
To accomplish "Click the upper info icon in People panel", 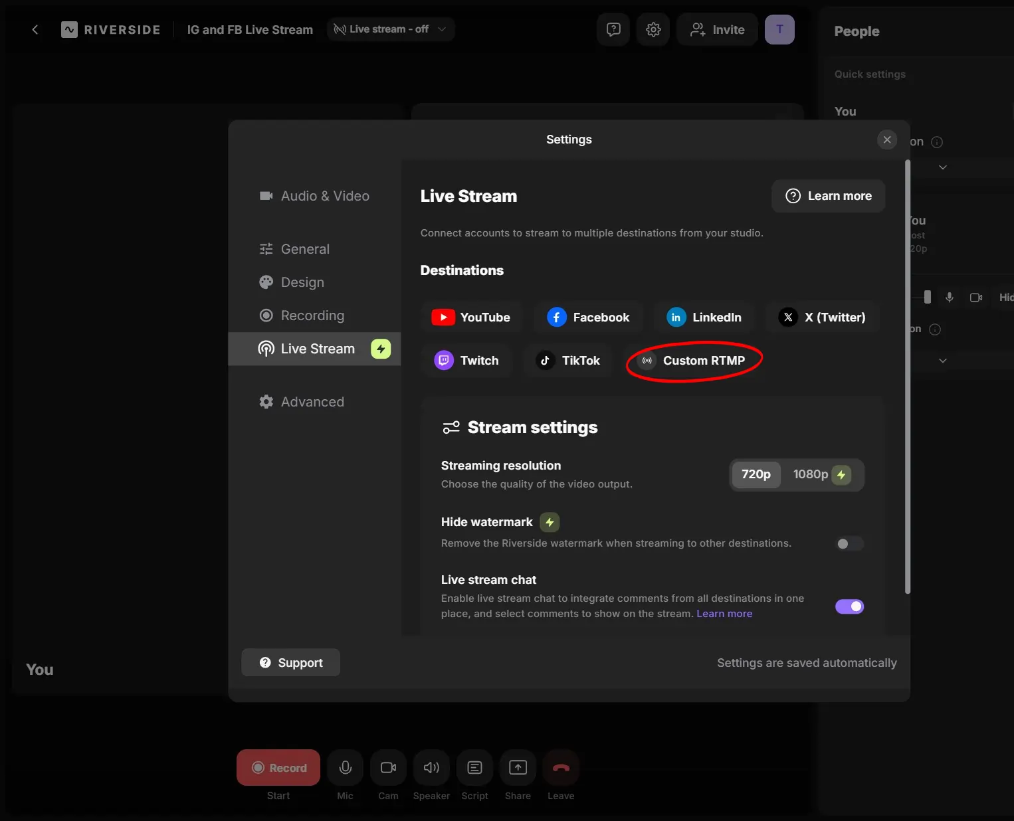I will click(x=937, y=142).
